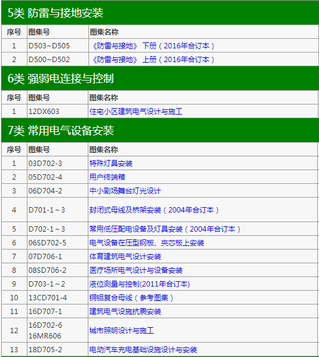Open 医疗场所电气设计与设备安装 link
The height and width of the screenshot is (357, 319).
(x=136, y=270)
